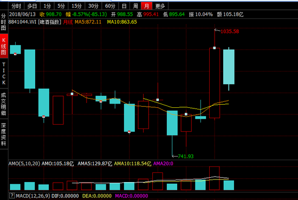Open the 成交明细 sidebar view
298x200 pixels.
4,104
